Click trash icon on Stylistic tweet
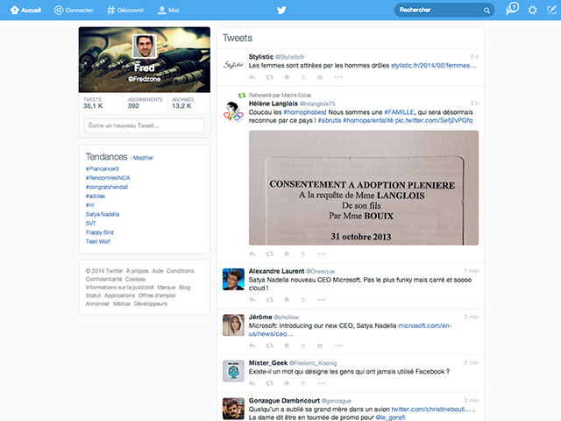 303,77
